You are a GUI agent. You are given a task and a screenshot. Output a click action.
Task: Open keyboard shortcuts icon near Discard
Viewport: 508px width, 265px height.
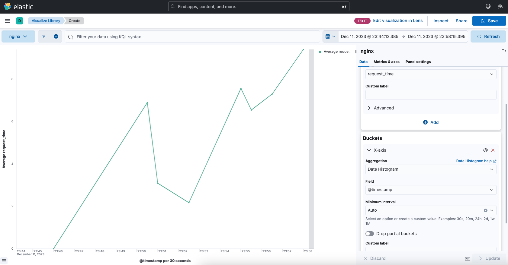point(468,259)
